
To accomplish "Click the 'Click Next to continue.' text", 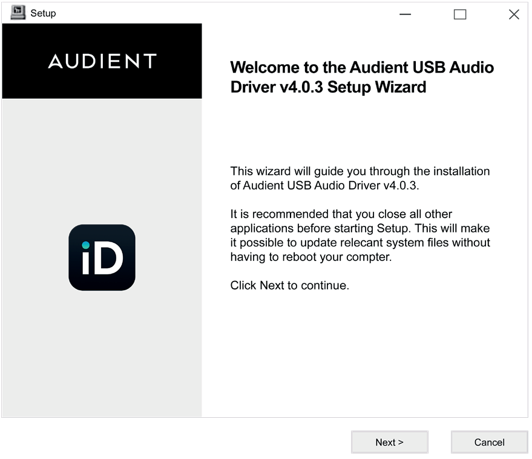I will click(290, 286).
